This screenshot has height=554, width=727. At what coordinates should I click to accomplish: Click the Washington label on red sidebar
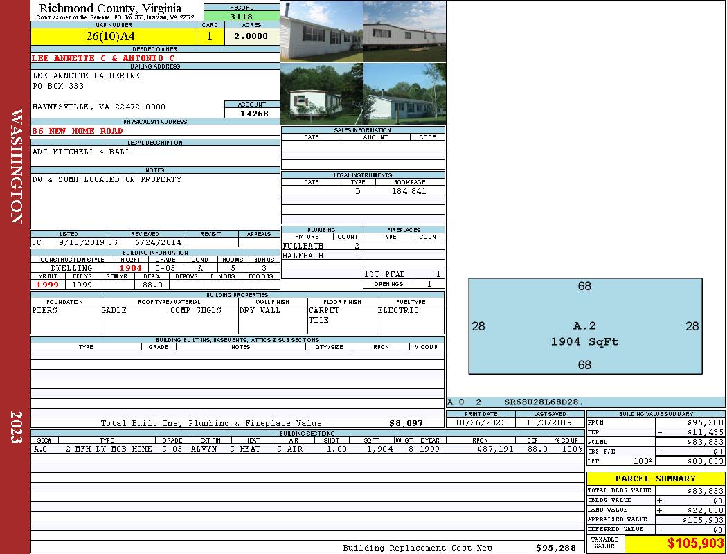[16, 166]
